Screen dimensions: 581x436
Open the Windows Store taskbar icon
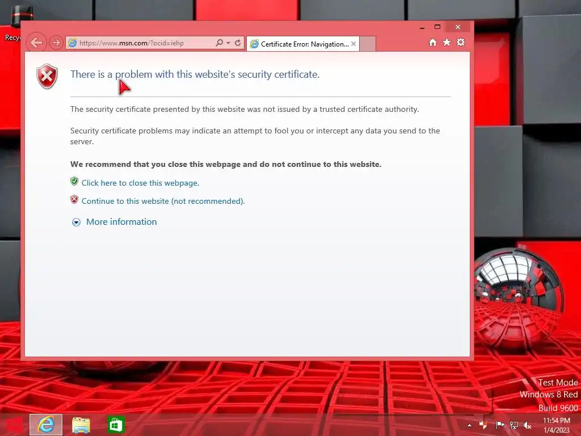116,425
